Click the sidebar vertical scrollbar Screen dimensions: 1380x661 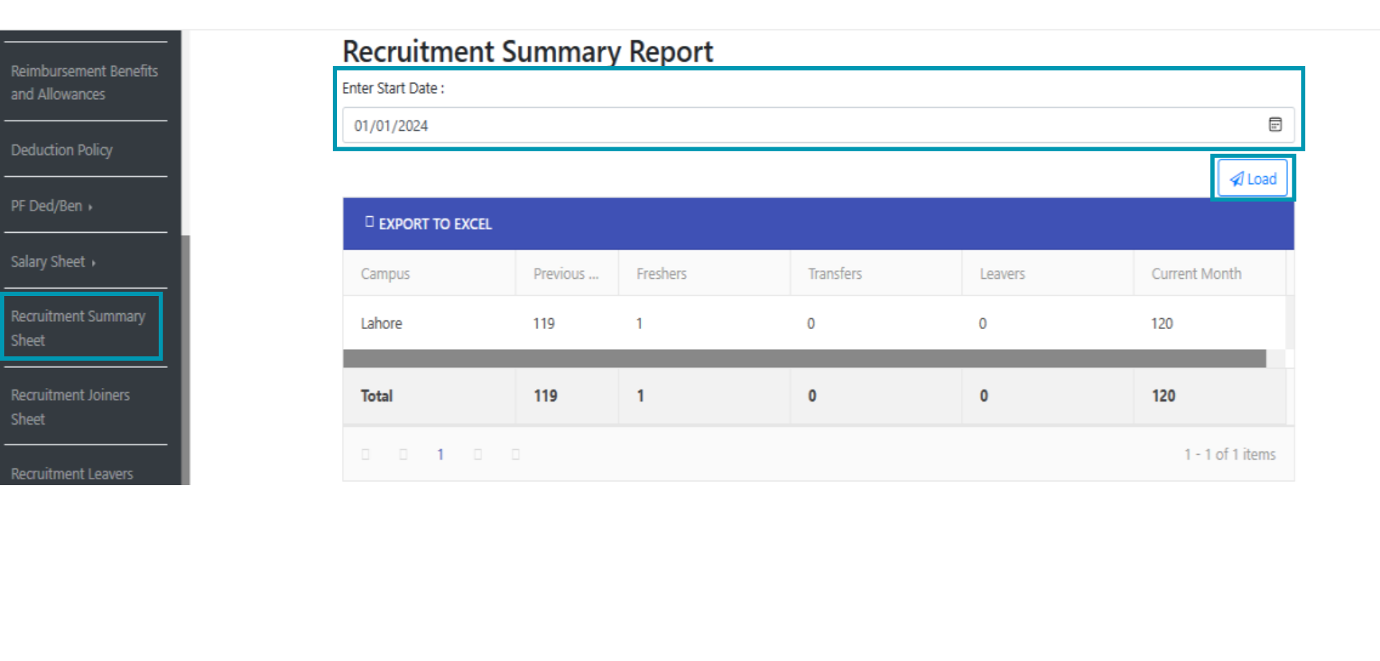click(185, 359)
